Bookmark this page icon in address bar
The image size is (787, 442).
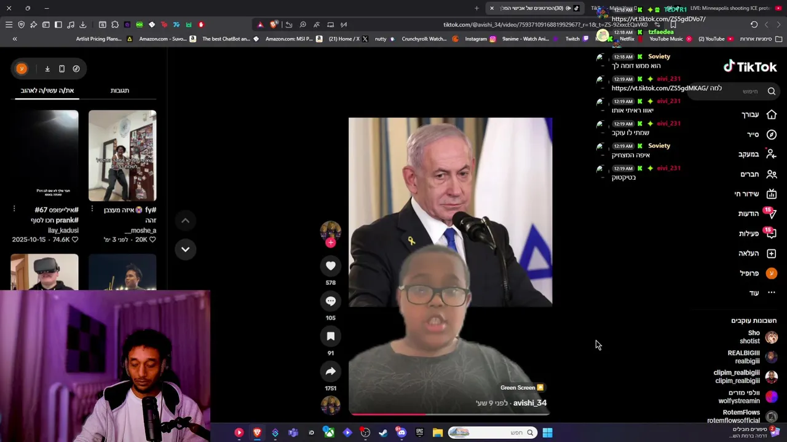[673, 25]
